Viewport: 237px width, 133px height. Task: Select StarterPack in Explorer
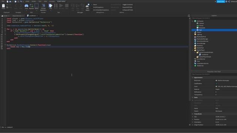point(200,48)
